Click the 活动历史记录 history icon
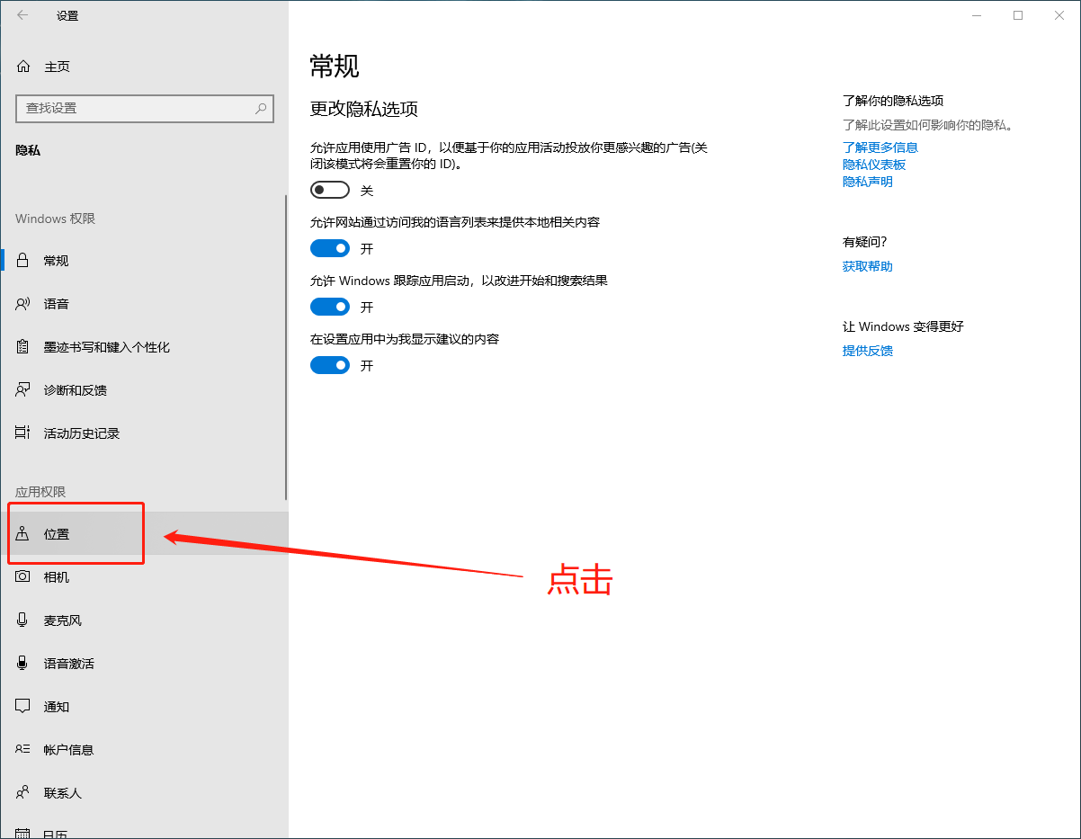The width and height of the screenshot is (1081, 839). pos(22,433)
